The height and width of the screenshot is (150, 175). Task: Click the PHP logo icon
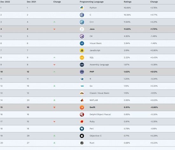pyautogui.click(x=82, y=72)
